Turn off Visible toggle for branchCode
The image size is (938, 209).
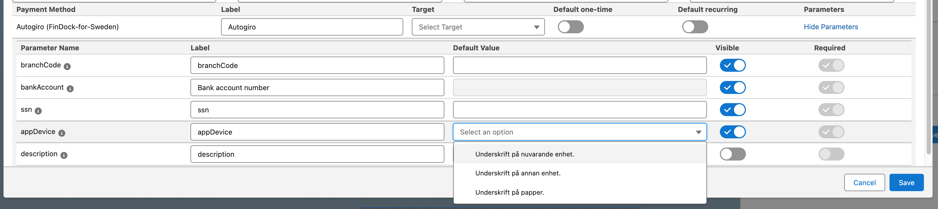click(732, 66)
